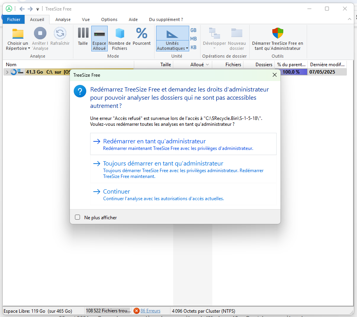Sort by the Fichiers column header

coord(228,65)
